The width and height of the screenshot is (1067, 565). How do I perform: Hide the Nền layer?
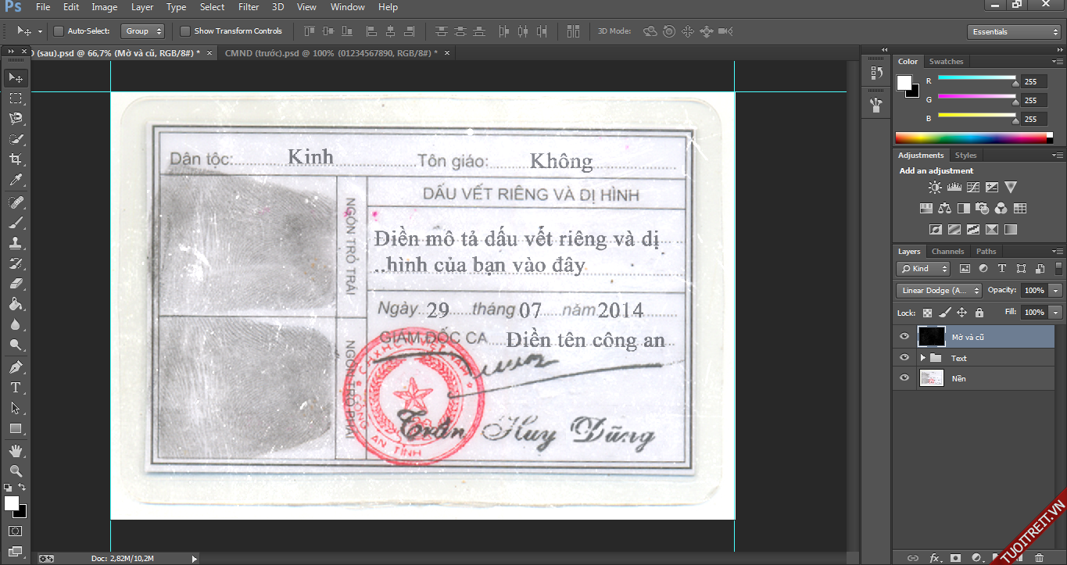[904, 378]
